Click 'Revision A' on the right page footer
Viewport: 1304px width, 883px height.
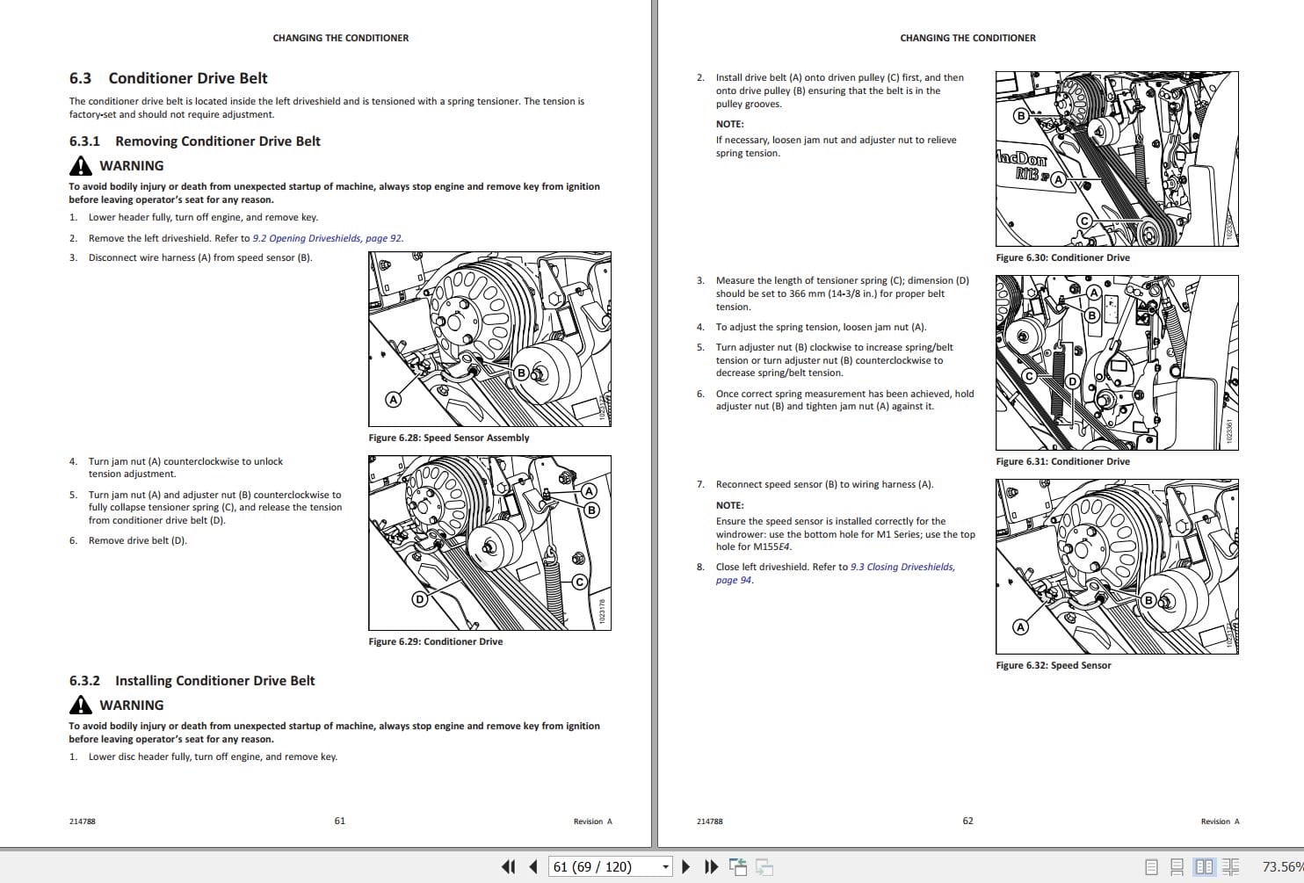1221,821
